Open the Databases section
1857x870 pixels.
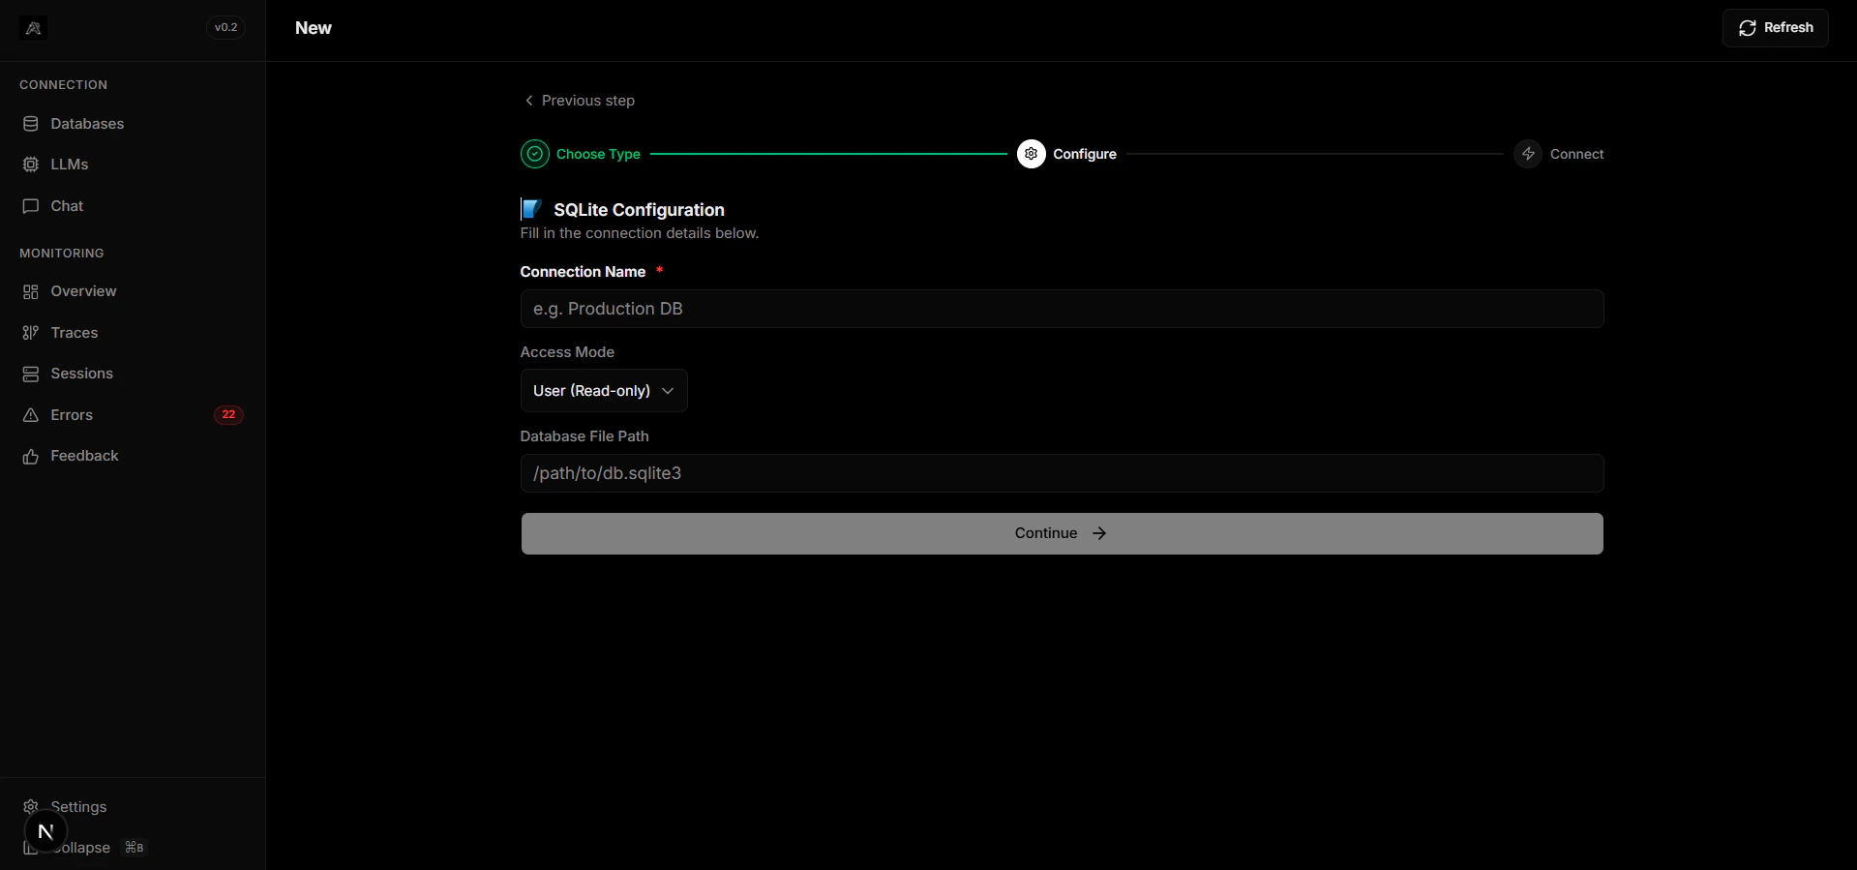(x=133, y=124)
